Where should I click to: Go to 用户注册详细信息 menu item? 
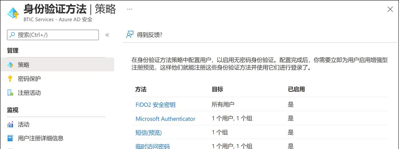pos(41,138)
